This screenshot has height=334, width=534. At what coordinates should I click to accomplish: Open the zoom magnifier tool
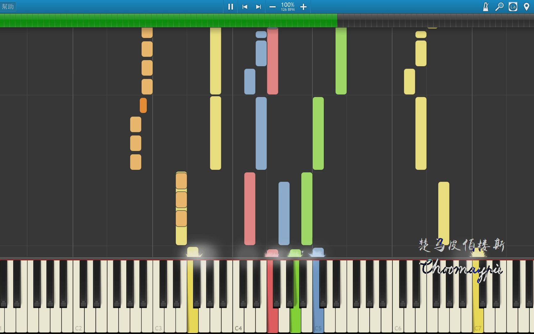[x=499, y=7]
